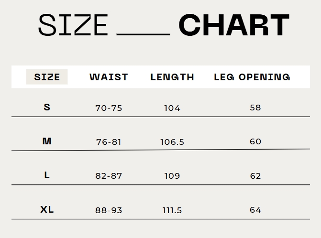Select the XL size label

(47, 210)
